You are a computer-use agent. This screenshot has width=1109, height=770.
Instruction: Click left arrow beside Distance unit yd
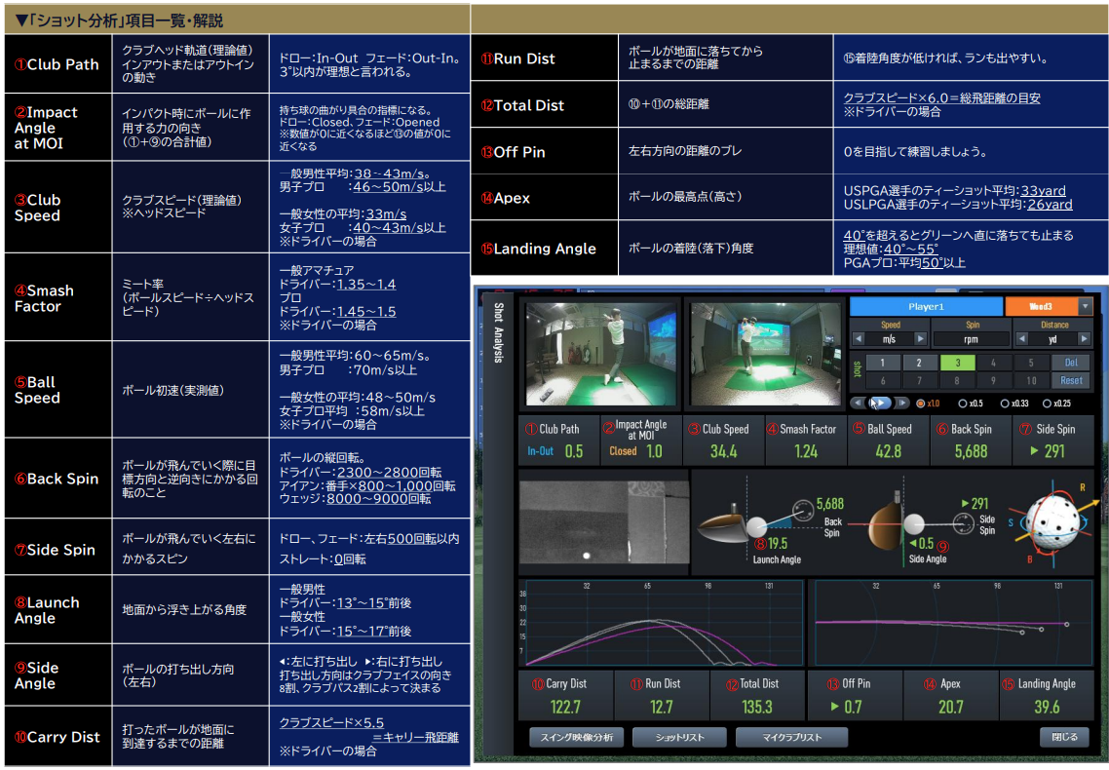click(1022, 339)
